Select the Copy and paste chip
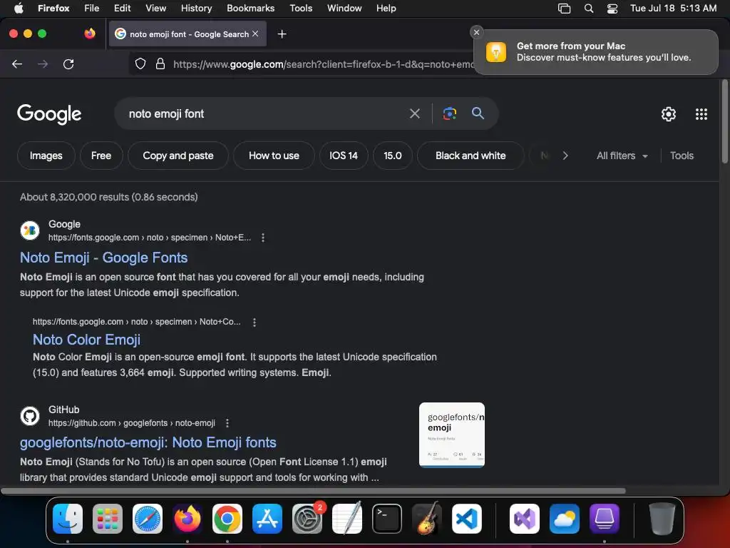This screenshot has width=730, height=548. pyautogui.click(x=178, y=156)
